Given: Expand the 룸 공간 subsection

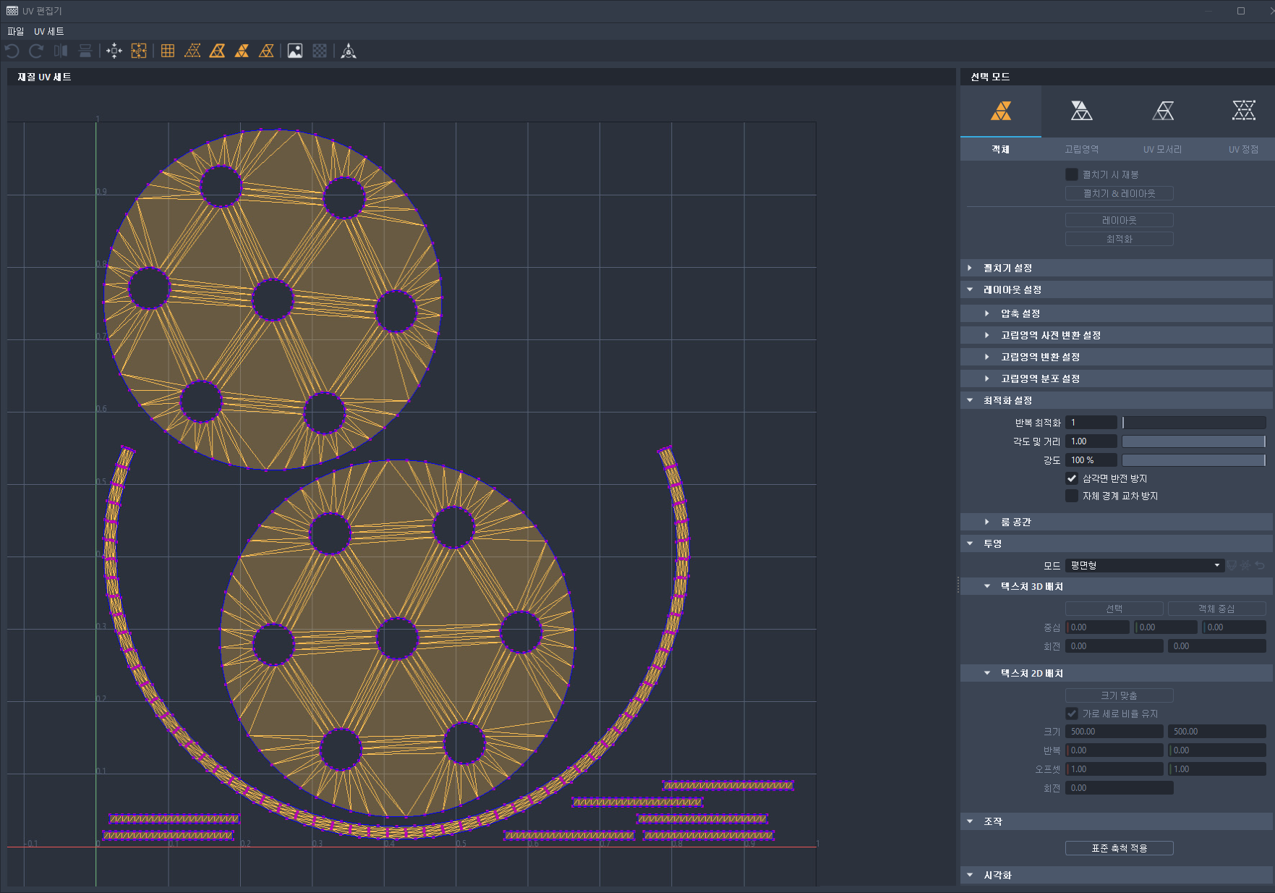Looking at the screenshot, I should (x=1117, y=522).
